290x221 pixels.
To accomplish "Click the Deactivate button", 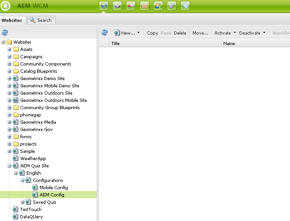I will (x=250, y=33).
